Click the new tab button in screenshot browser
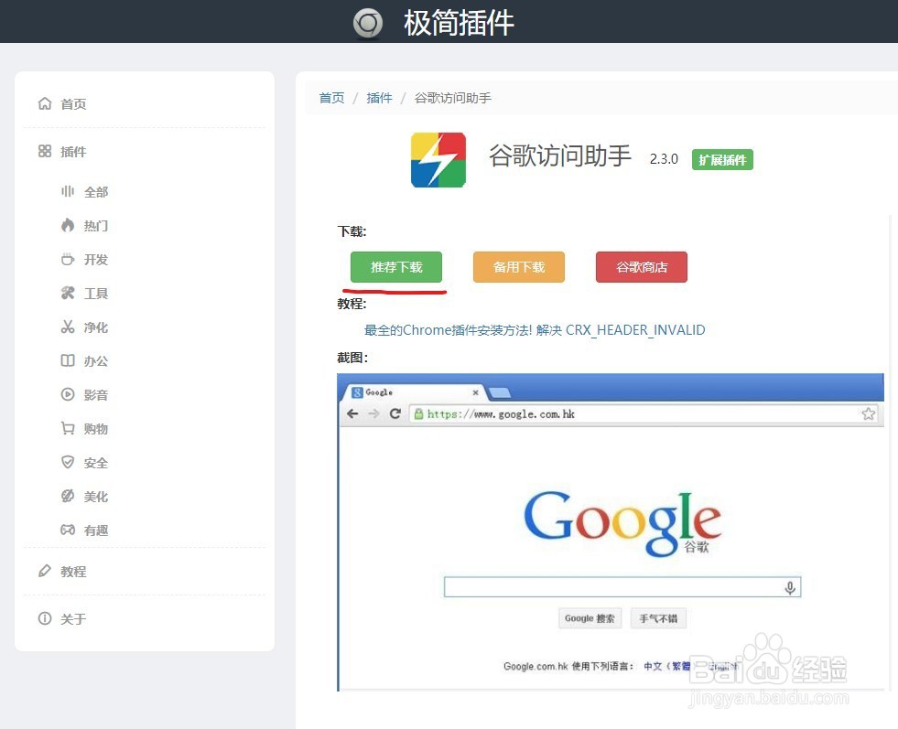Viewport: 898px width, 729px height. 501,392
